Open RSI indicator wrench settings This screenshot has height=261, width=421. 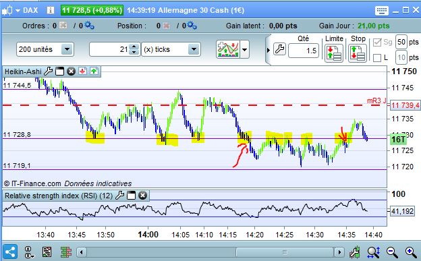(x=119, y=196)
